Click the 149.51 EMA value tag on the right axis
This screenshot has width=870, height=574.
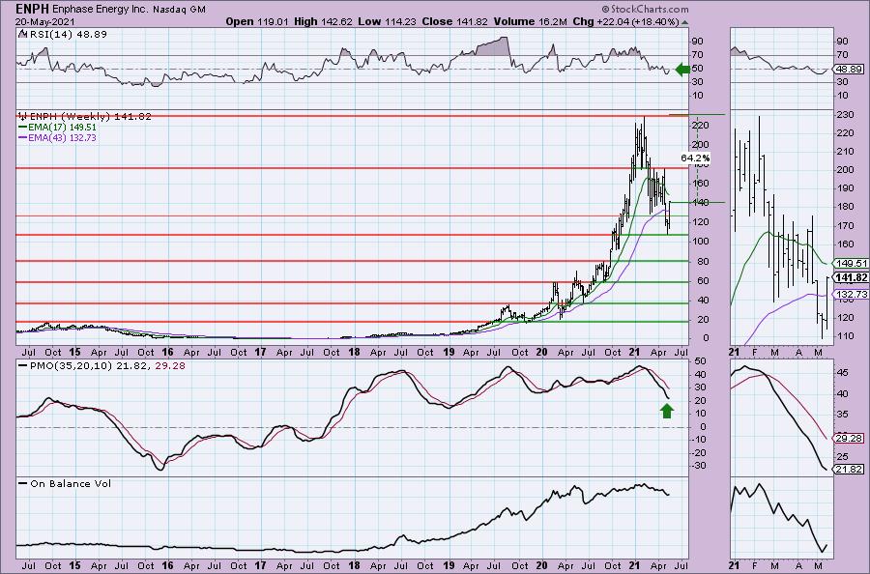(851, 264)
